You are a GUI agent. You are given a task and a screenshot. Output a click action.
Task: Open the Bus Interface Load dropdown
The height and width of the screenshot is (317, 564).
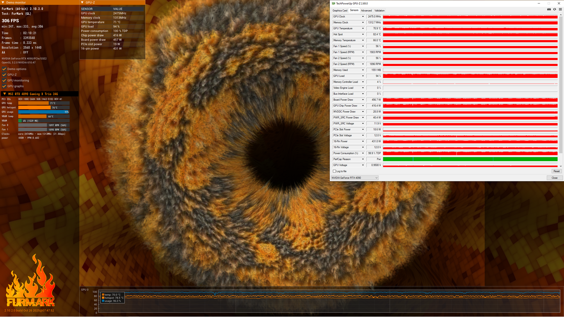tap(363, 94)
